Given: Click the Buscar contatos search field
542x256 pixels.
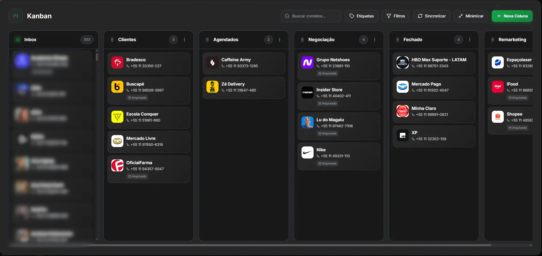Looking at the screenshot, I should 311,16.
